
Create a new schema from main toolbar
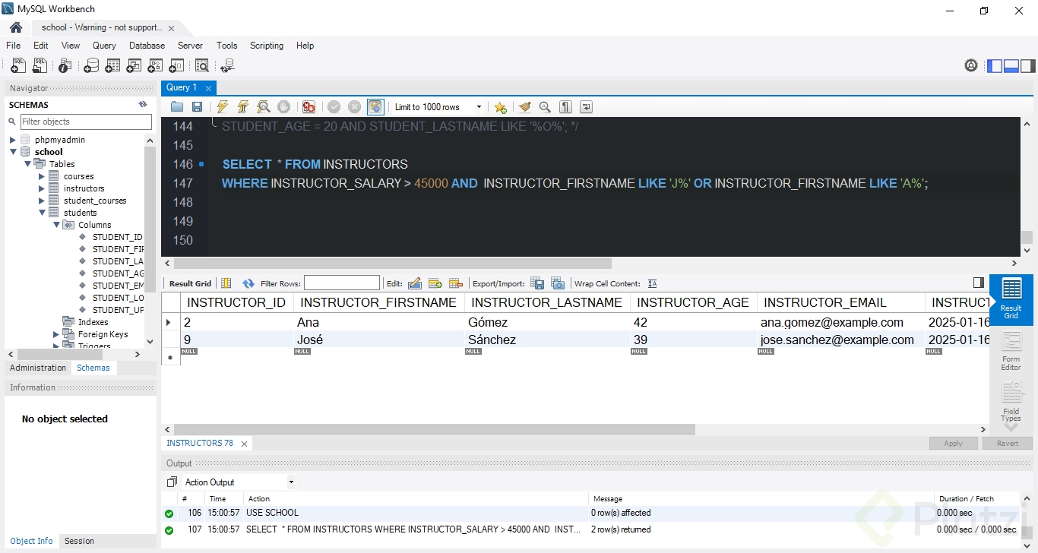pyautogui.click(x=91, y=66)
